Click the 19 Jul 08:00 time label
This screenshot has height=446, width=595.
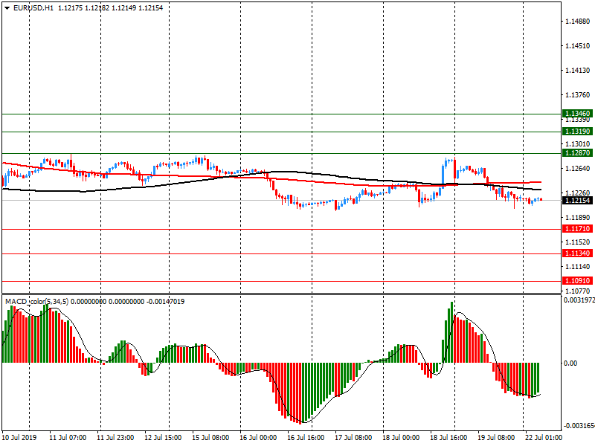click(x=496, y=437)
